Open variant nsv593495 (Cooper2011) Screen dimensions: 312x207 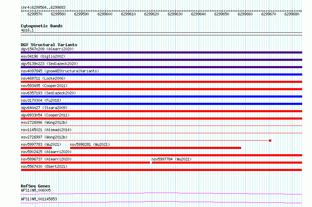pyautogui.click(x=44, y=86)
